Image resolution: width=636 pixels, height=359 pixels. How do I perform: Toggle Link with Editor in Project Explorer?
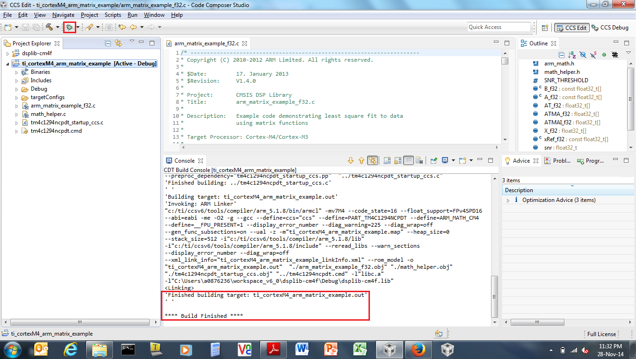(x=118, y=43)
